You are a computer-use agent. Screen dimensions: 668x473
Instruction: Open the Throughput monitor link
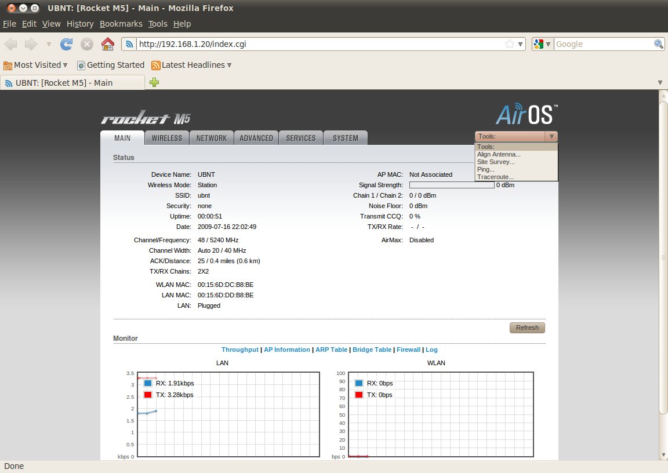click(240, 350)
